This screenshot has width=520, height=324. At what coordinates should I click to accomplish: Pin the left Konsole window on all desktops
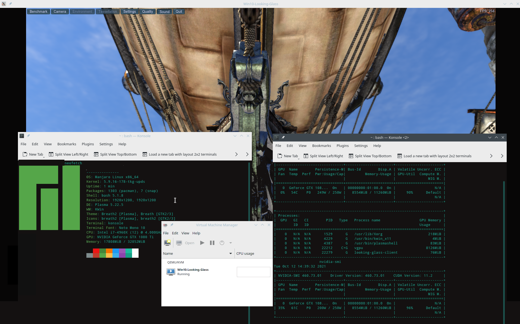click(x=28, y=136)
